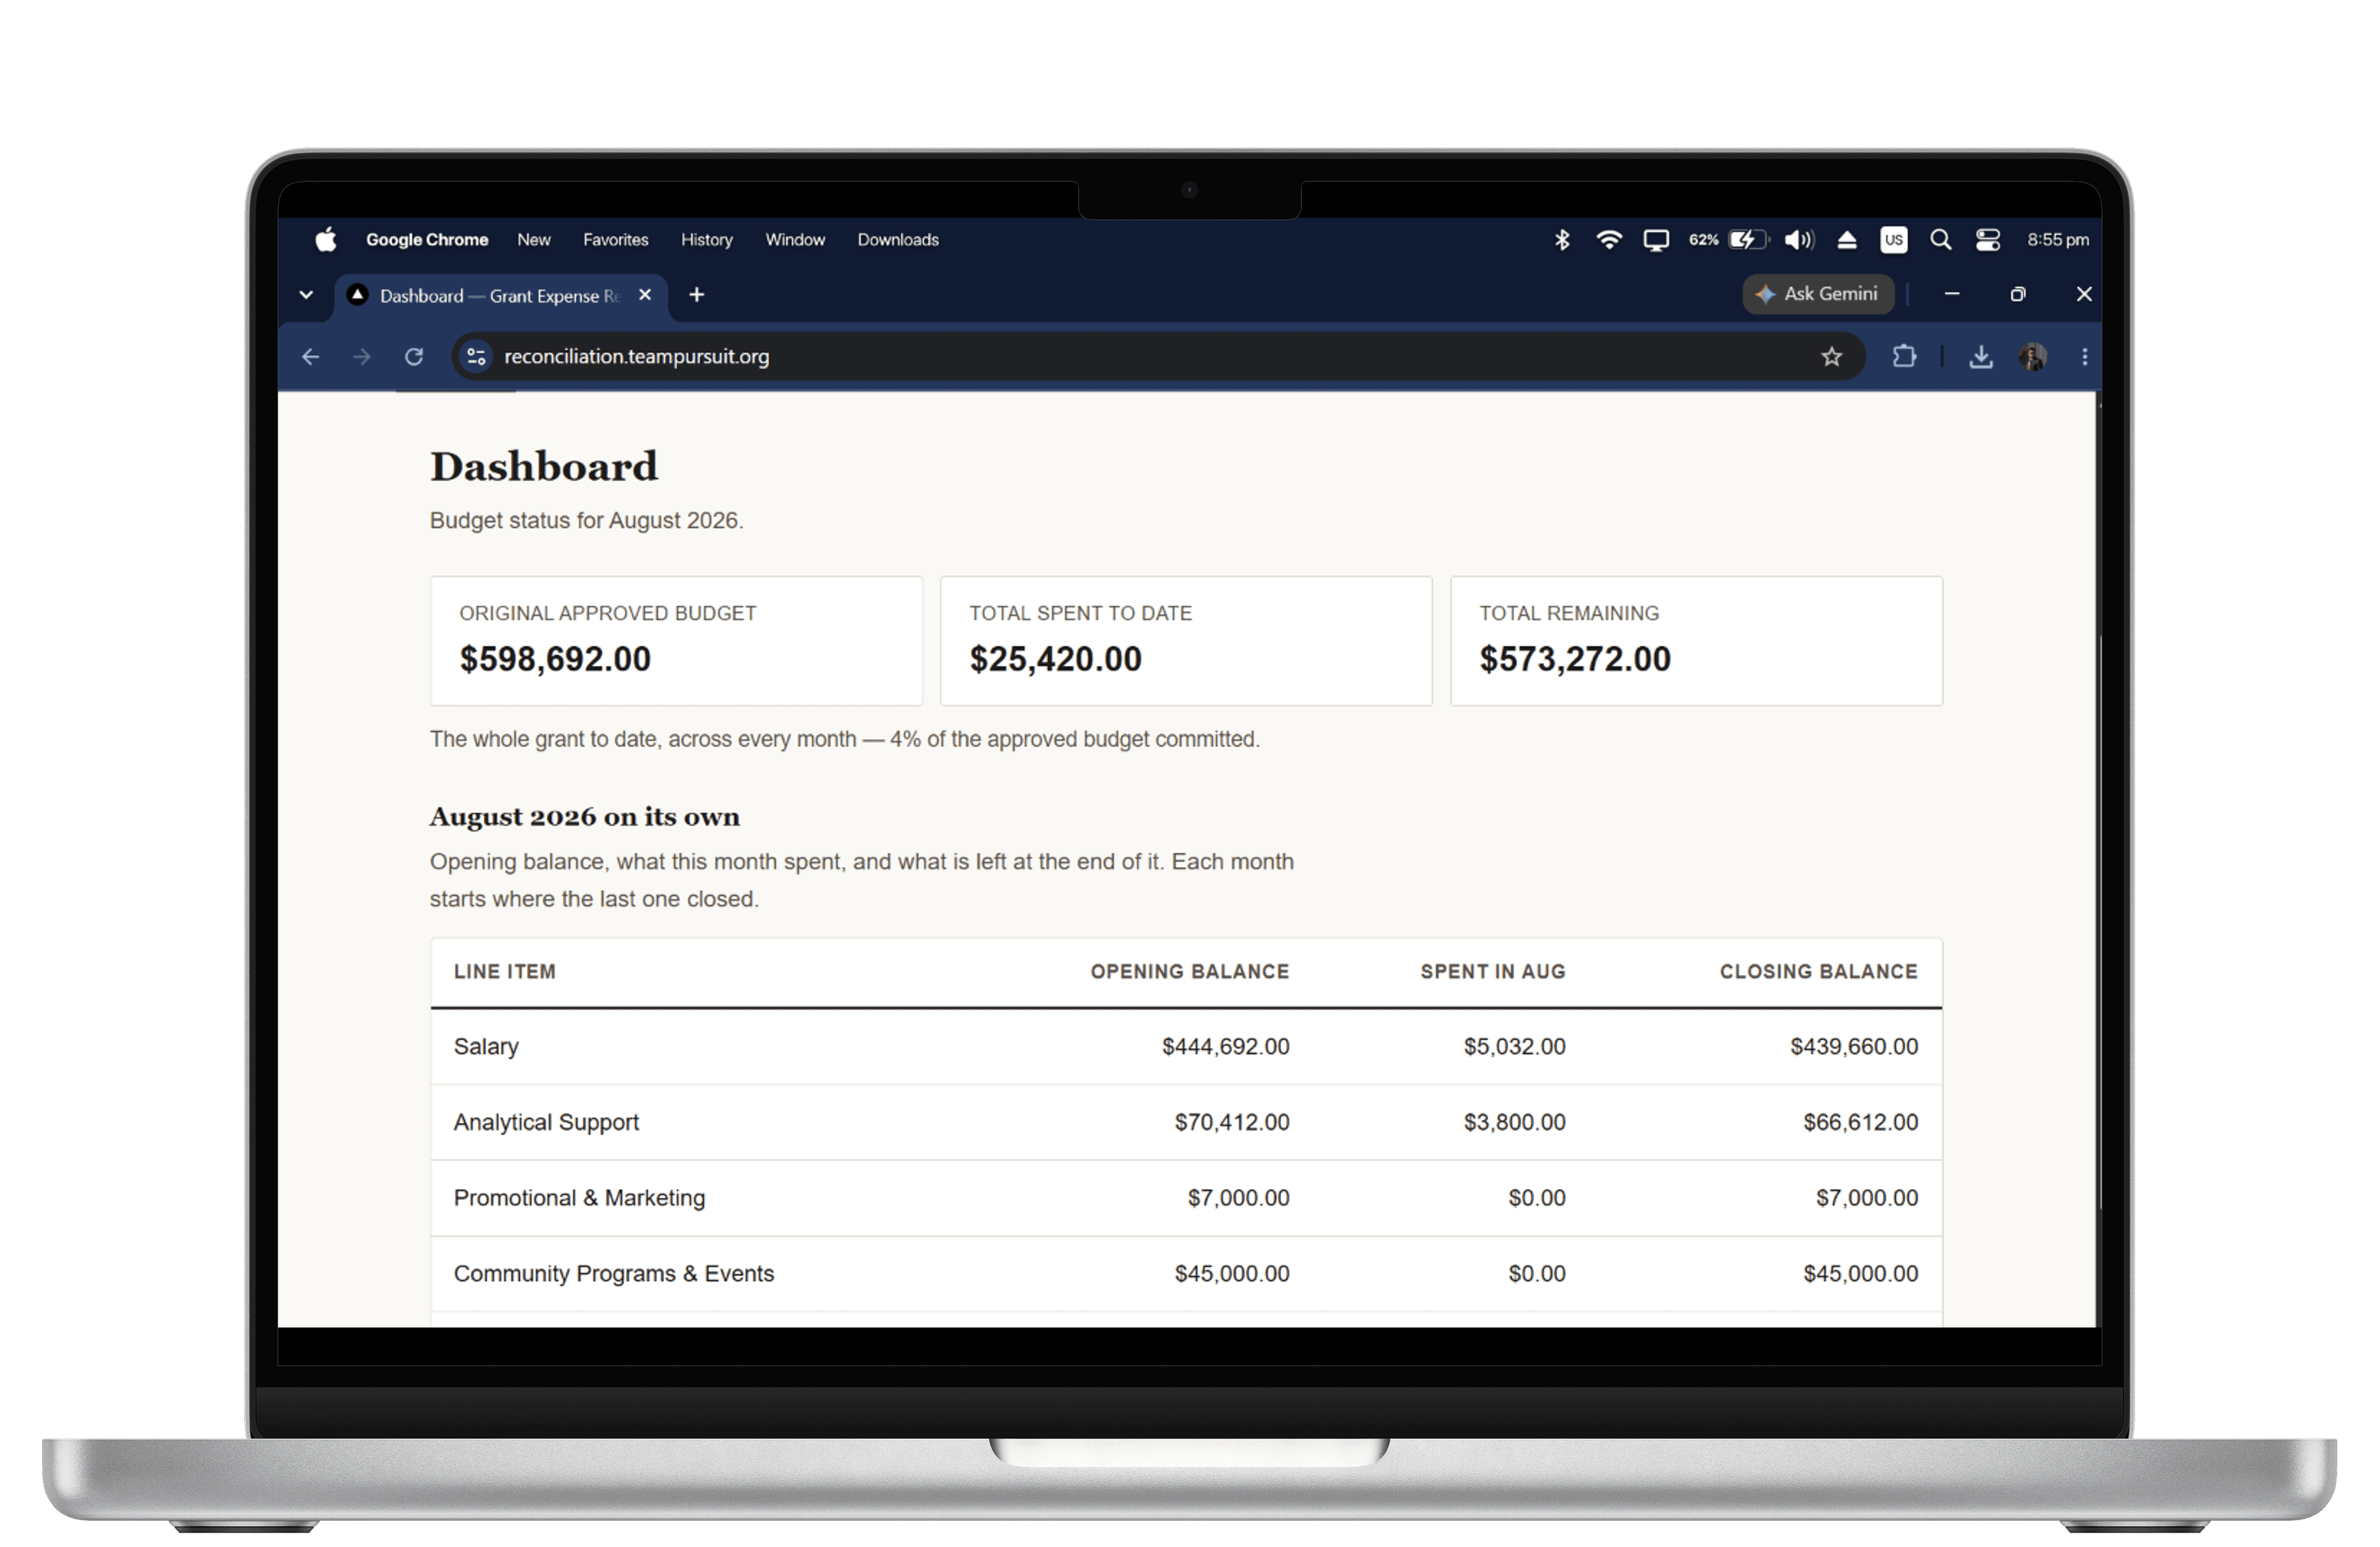Select the Analytical Support row label
The height and width of the screenshot is (1547, 2380).
click(x=546, y=1123)
